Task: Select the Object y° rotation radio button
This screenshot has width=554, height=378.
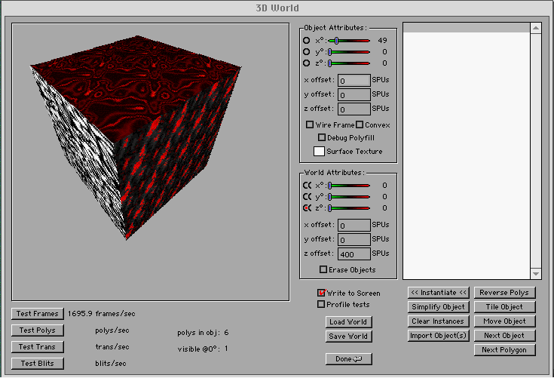Action: (306, 52)
